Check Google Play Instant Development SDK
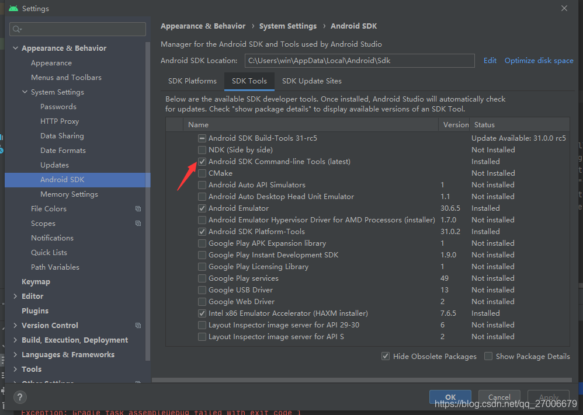Screen dimensions: 583x415 [202, 255]
